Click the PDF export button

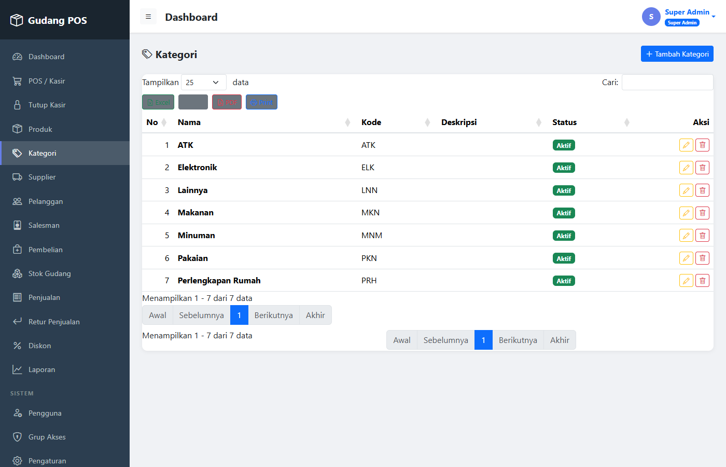(227, 102)
